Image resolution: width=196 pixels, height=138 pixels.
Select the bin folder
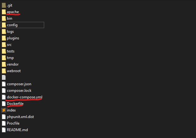[9, 18]
